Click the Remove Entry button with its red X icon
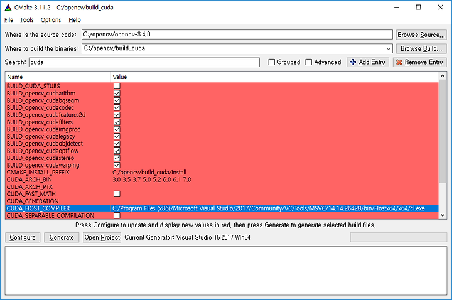 click(420, 62)
